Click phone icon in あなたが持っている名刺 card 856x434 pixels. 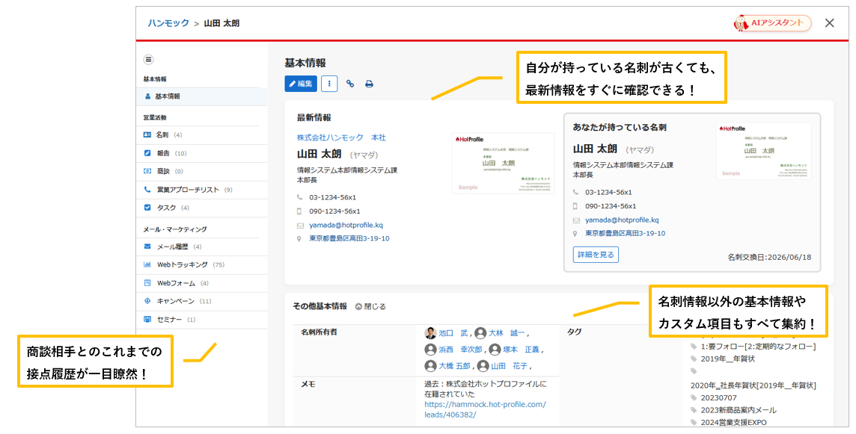pos(575,192)
